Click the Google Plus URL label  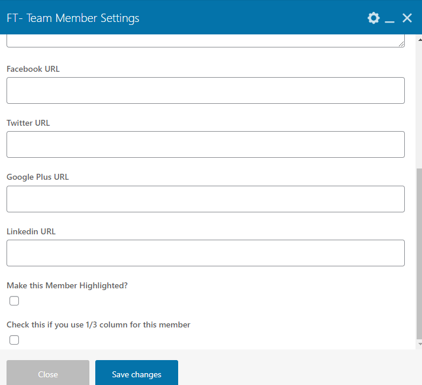38,177
